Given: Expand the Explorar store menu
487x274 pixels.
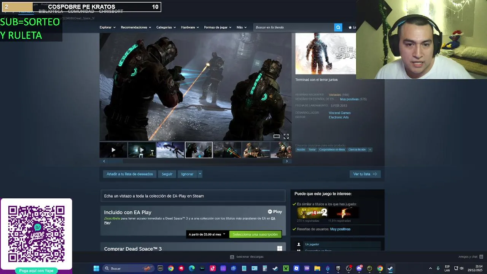Looking at the screenshot, I should click(107, 27).
